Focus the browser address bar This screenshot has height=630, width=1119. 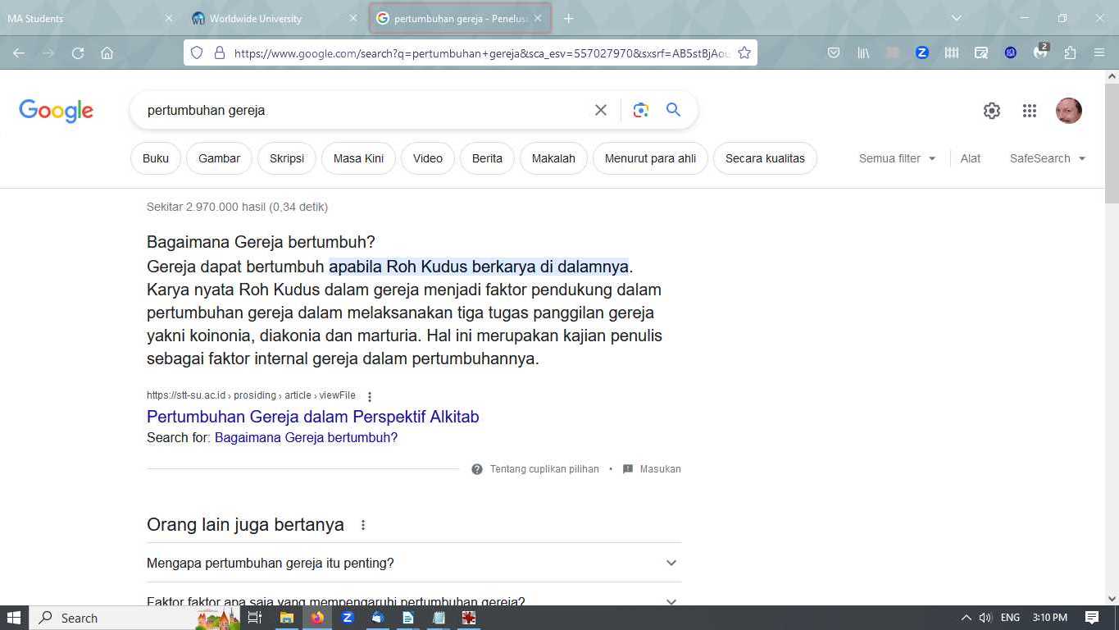(x=480, y=52)
